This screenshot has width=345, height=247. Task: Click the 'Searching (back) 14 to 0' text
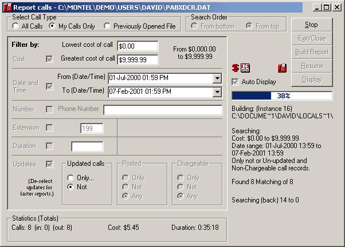tap(265, 200)
